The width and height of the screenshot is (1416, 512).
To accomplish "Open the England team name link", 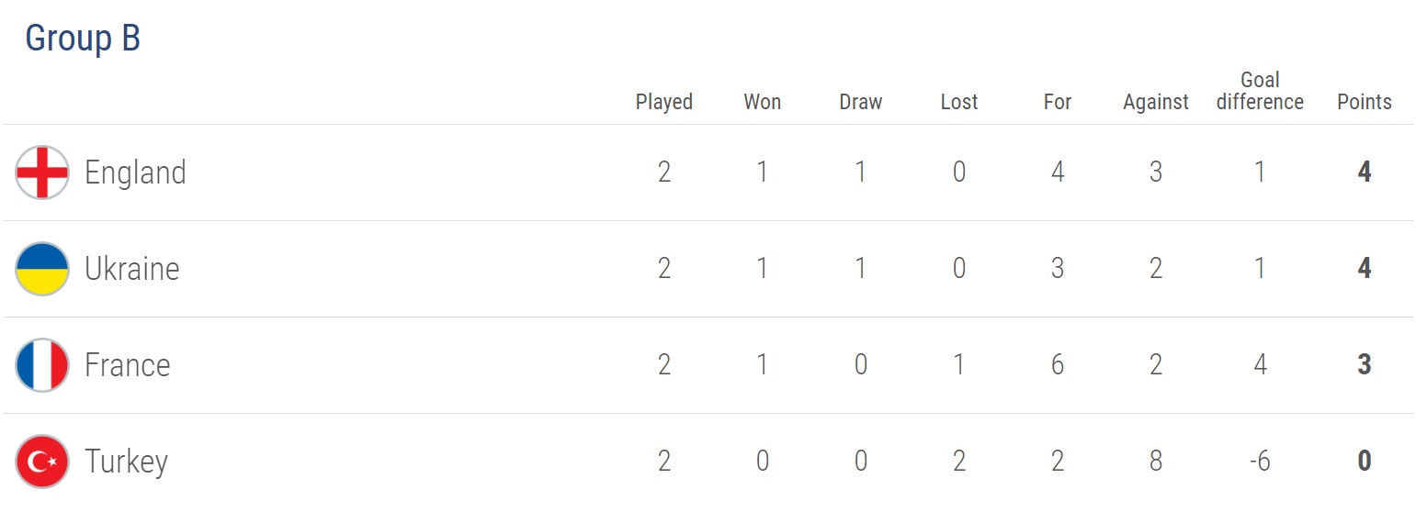I will (135, 173).
